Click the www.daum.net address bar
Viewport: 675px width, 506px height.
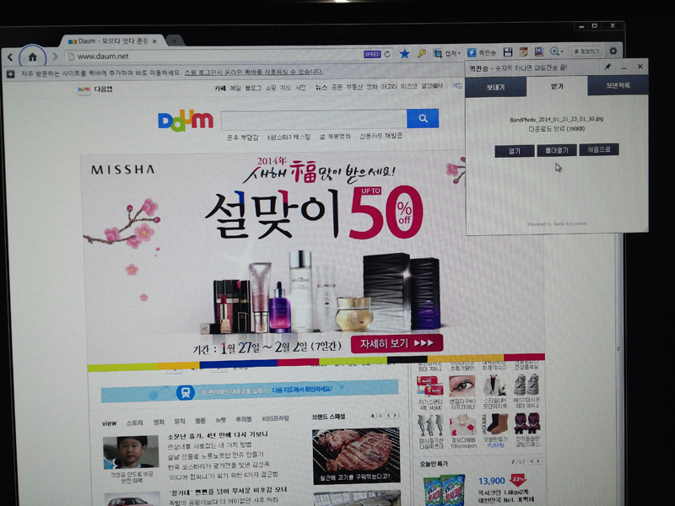point(215,56)
